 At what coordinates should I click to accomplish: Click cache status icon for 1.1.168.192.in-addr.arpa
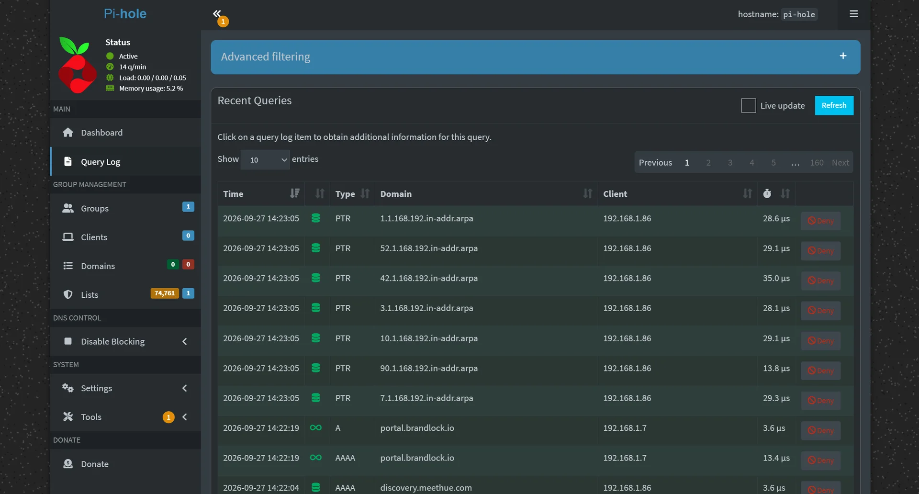(x=316, y=218)
